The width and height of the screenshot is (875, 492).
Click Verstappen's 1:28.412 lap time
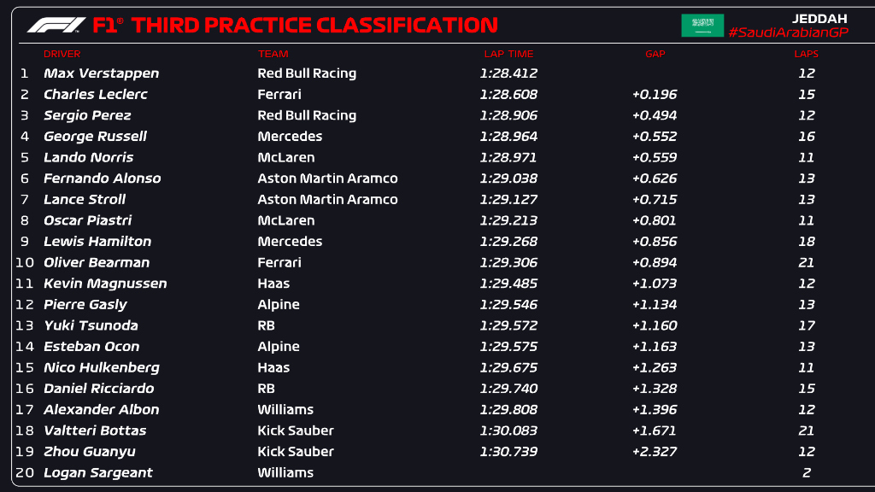[508, 73]
